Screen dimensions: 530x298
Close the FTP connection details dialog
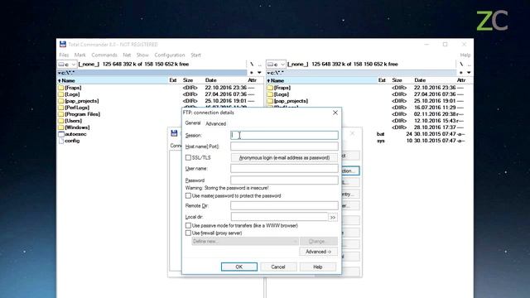tap(335, 113)
